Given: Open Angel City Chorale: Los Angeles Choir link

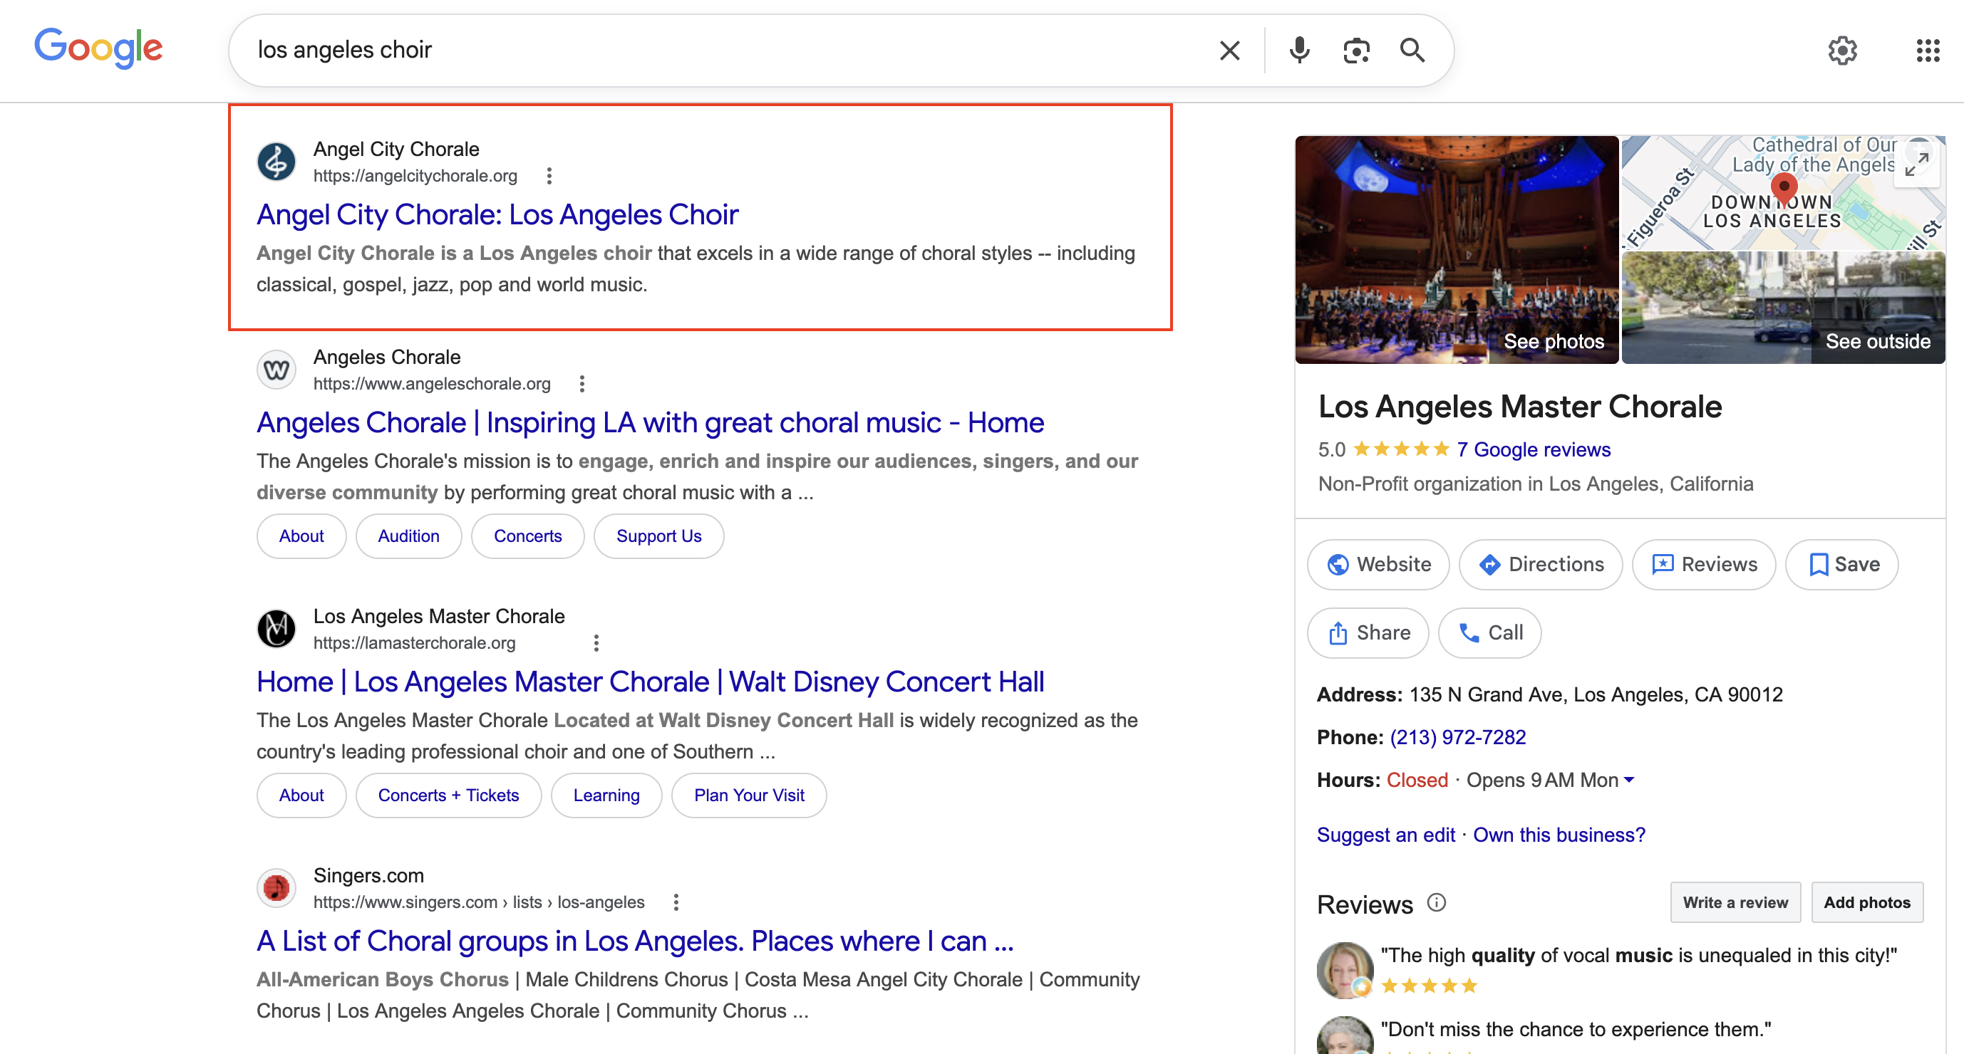Looking at the screenshot, I should click(x=497, y=214).
